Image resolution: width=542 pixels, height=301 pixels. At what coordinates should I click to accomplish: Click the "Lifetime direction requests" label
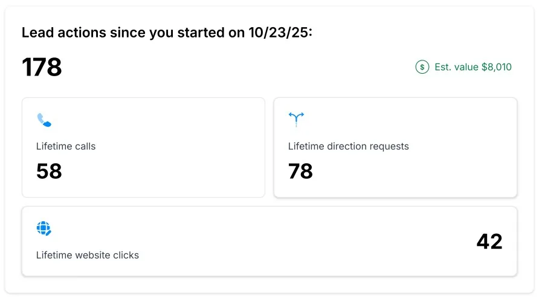pos(348,146)
